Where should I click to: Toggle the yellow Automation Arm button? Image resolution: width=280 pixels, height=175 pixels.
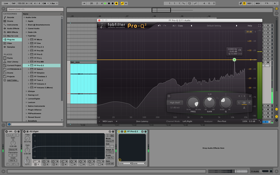click(122, 3)
